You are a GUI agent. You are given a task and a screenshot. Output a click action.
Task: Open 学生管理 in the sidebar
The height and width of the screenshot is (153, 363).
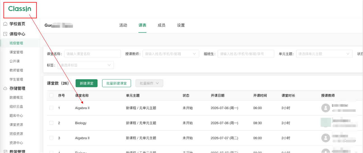[16, 79]
